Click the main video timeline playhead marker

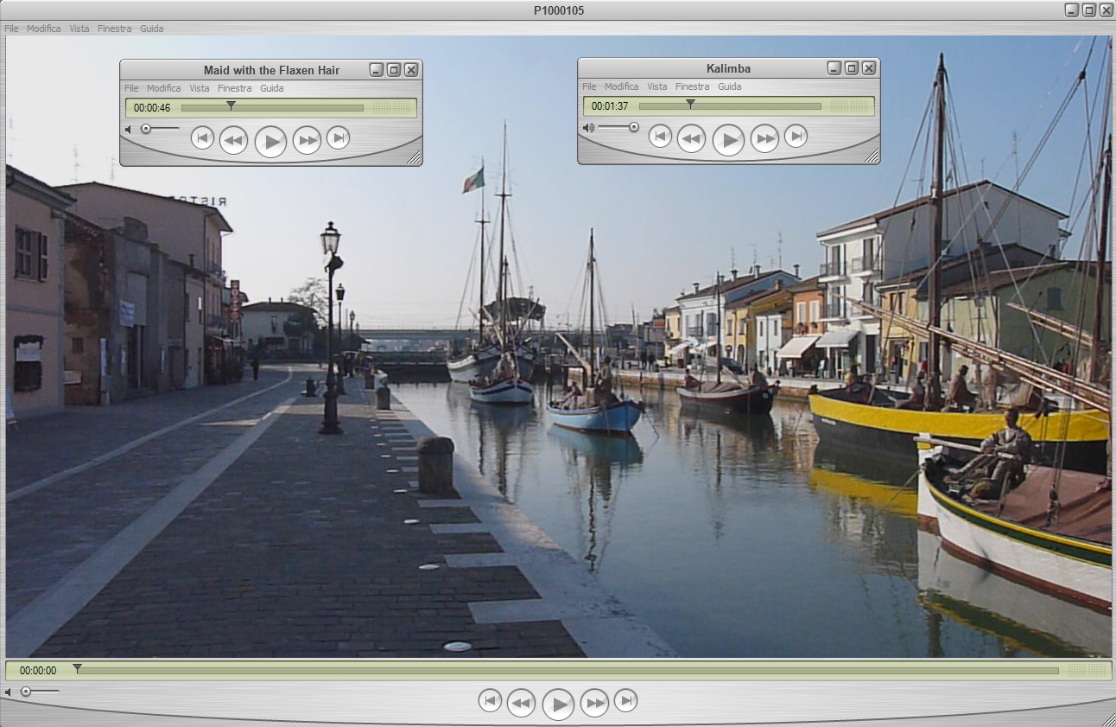coord(77,668)
